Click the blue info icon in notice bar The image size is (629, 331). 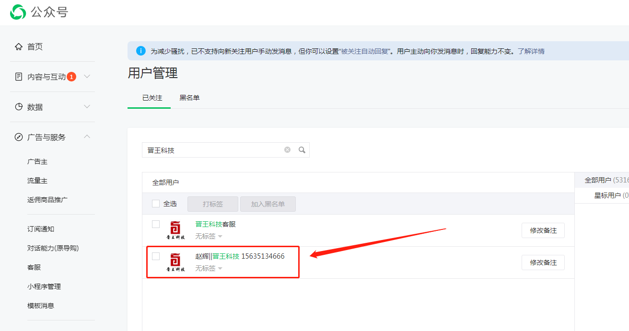coord(141,51)
